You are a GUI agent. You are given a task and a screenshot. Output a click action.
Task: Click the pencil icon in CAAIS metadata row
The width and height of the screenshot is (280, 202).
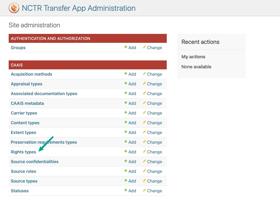coord(144,103)
